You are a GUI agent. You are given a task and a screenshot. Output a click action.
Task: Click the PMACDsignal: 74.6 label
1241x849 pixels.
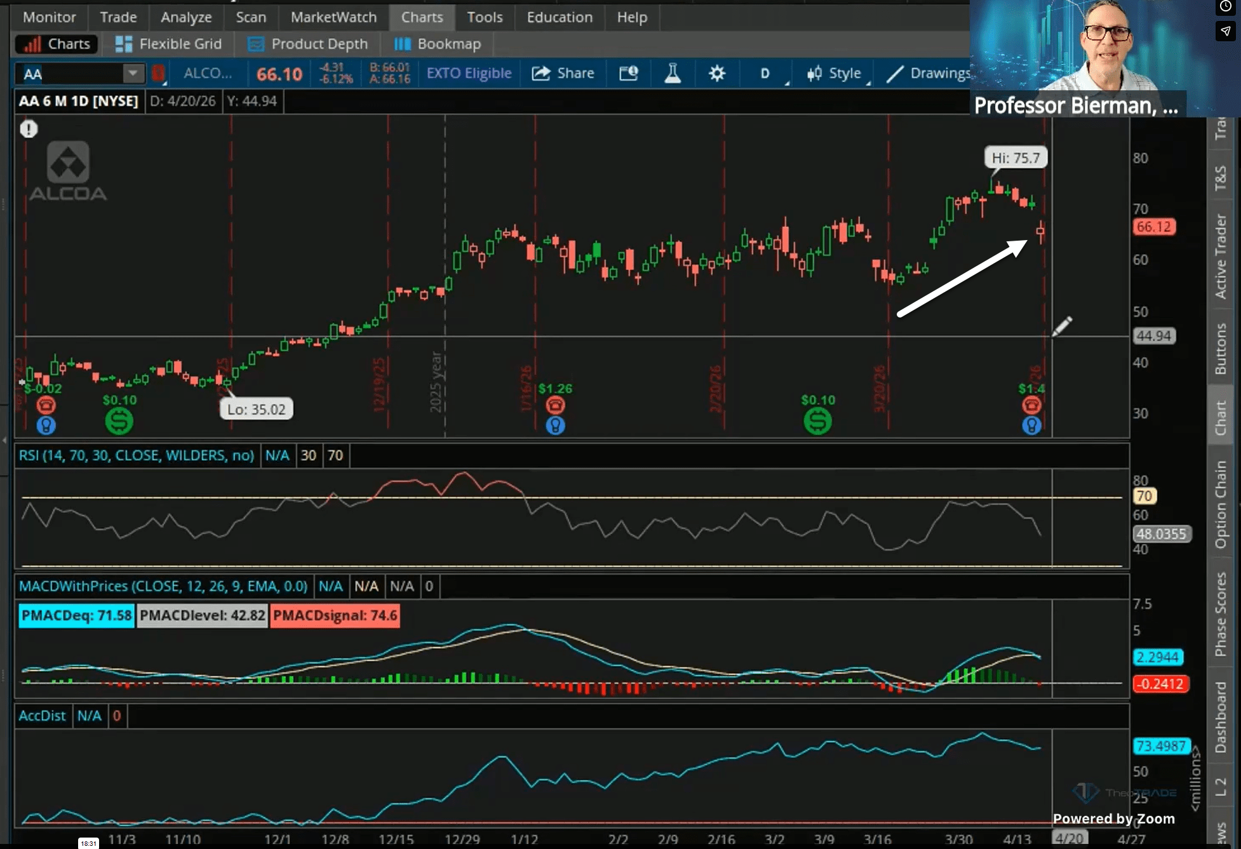pyautogui.click(x=335, y=615)
